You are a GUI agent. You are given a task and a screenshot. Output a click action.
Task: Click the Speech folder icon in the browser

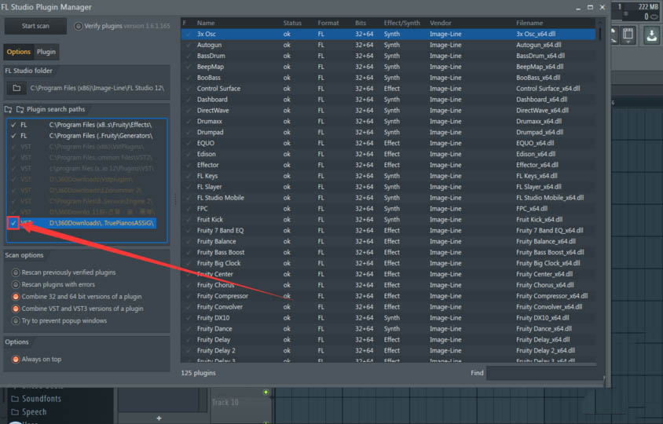pos(15,411)
